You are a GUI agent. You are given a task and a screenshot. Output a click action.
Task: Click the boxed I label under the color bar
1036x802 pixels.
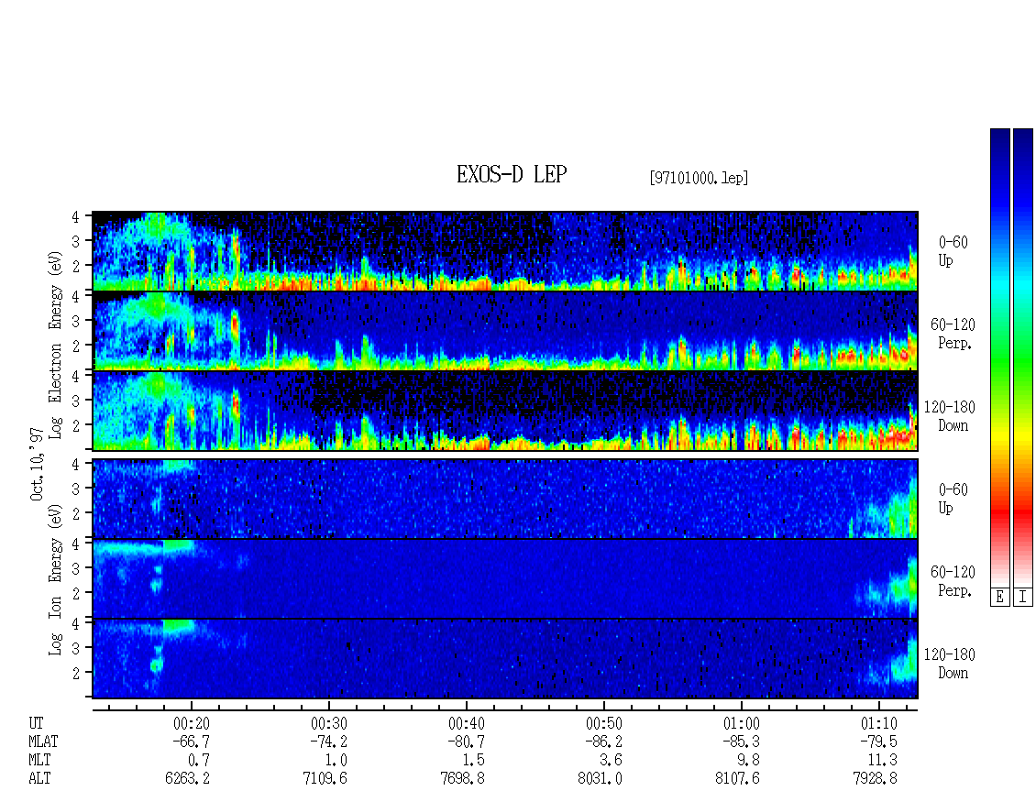point(1023,597)
